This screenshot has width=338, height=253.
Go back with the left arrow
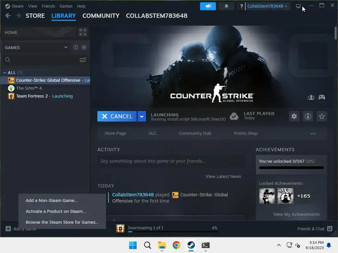[8, 15]
